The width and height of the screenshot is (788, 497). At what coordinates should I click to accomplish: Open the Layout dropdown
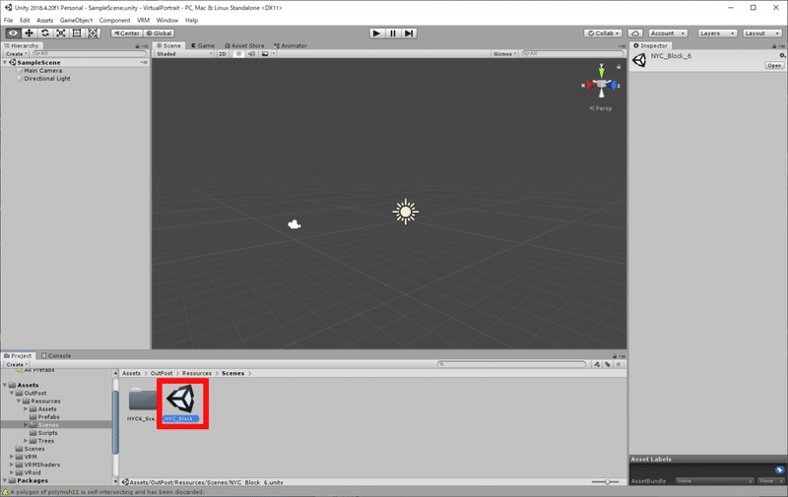click(762, 33)
